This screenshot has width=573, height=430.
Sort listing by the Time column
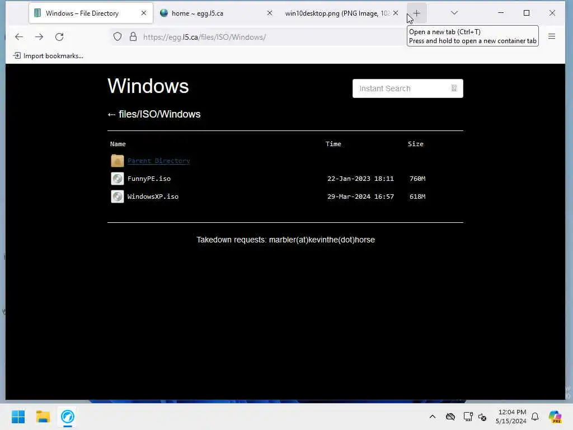pyautogui.click(x=334, y=144)
